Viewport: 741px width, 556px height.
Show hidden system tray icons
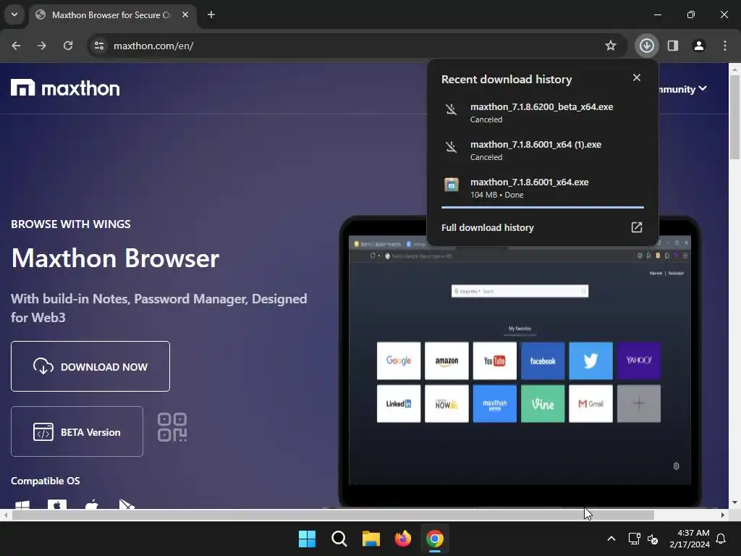[611, 539]
